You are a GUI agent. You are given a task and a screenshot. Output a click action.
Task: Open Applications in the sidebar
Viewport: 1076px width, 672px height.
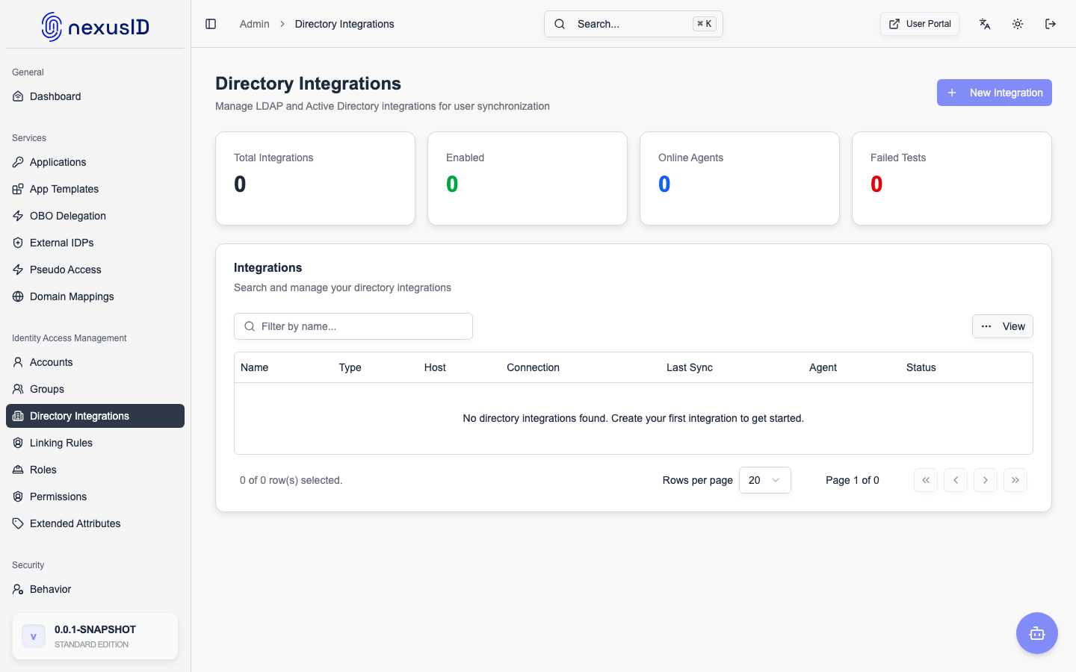point(95,162)
